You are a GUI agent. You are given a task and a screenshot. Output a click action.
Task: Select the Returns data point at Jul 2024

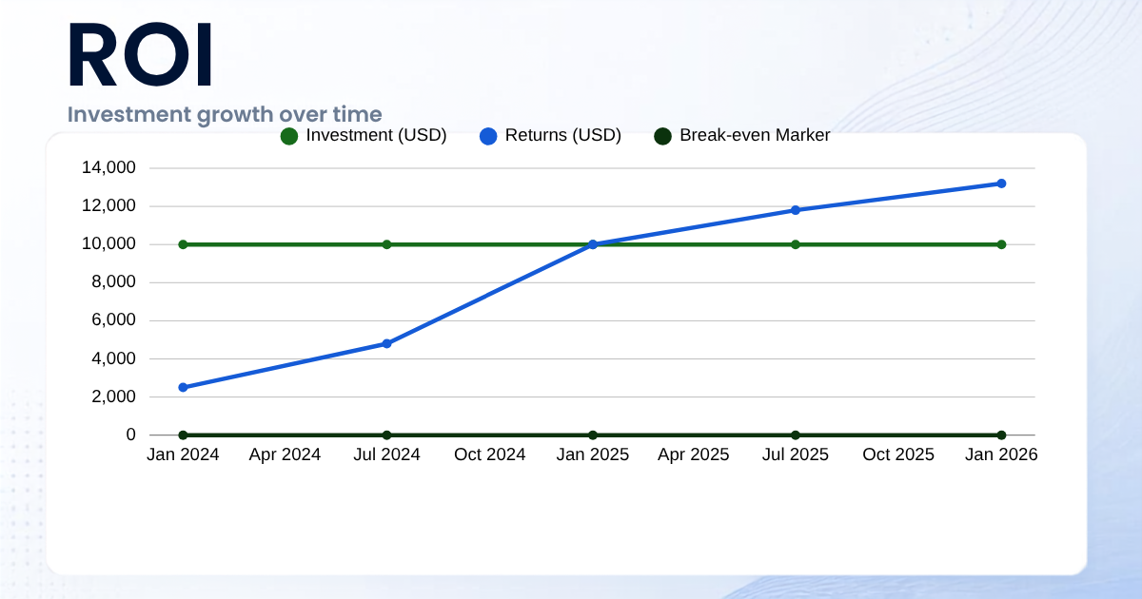click(387, 343)
